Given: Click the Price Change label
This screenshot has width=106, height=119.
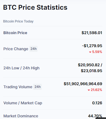Looking at the screenshot, I should pyautogui.click(x=16, y=49).
